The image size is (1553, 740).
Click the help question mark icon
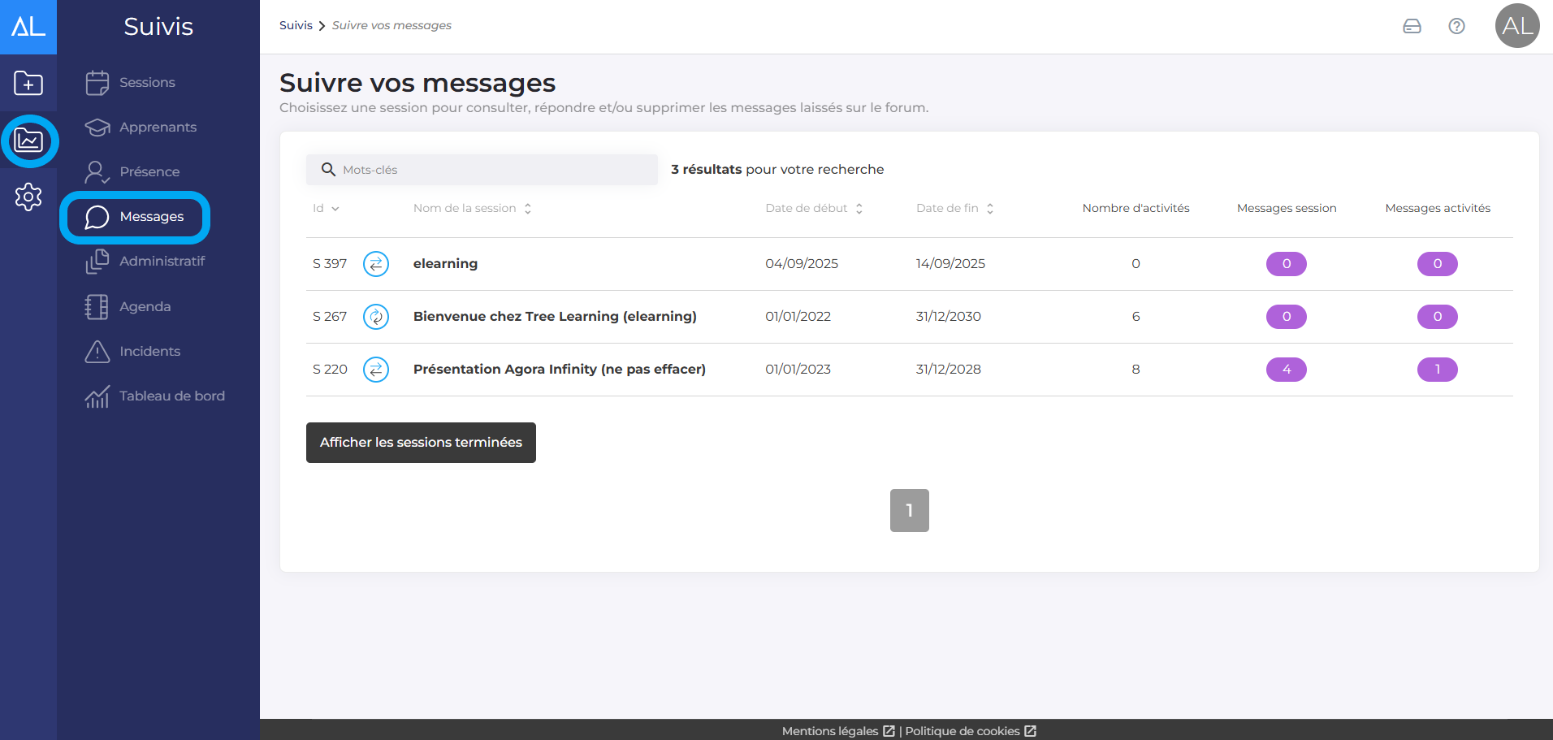[x=1456, y=26]
